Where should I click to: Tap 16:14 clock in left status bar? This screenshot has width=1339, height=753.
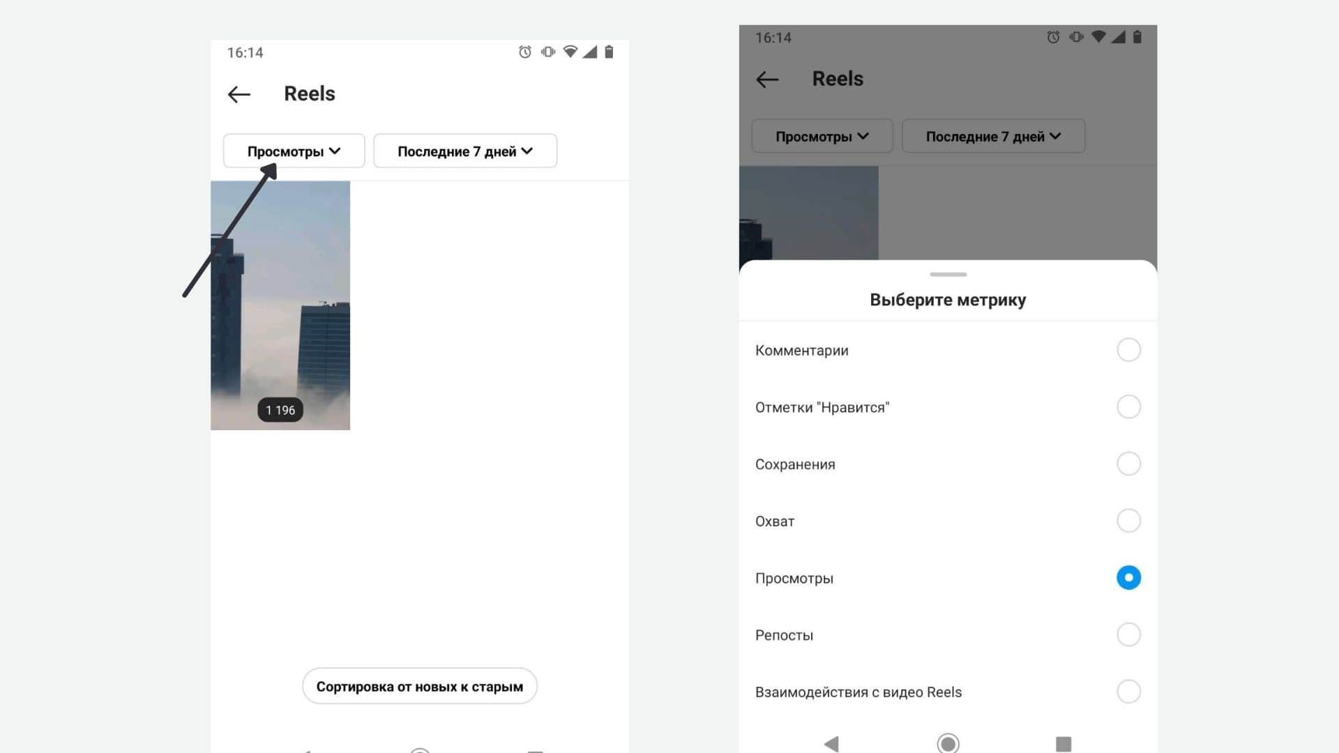point(245,53)
